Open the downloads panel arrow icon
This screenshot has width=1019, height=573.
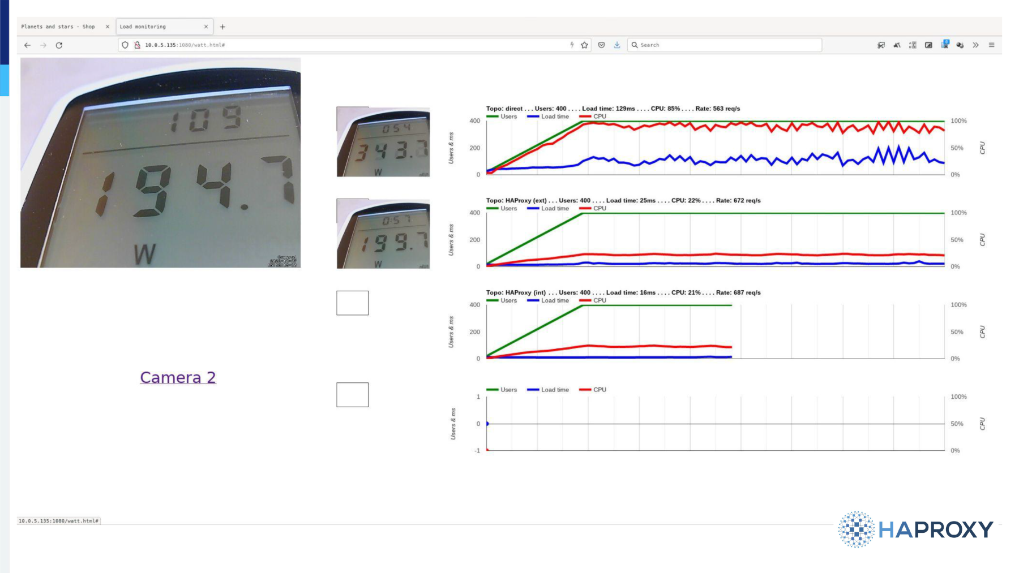tap(617, 45)
